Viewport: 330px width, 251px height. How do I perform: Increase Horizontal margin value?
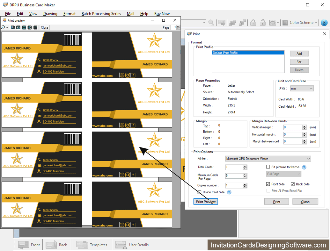(x=304, y=133)
